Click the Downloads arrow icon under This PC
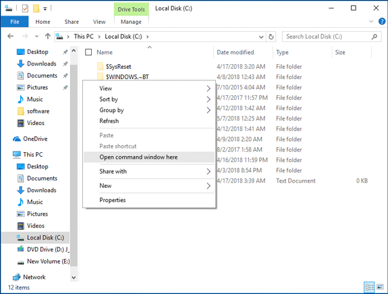Screen dimensions: 388x294 click(x=21, y=190)
